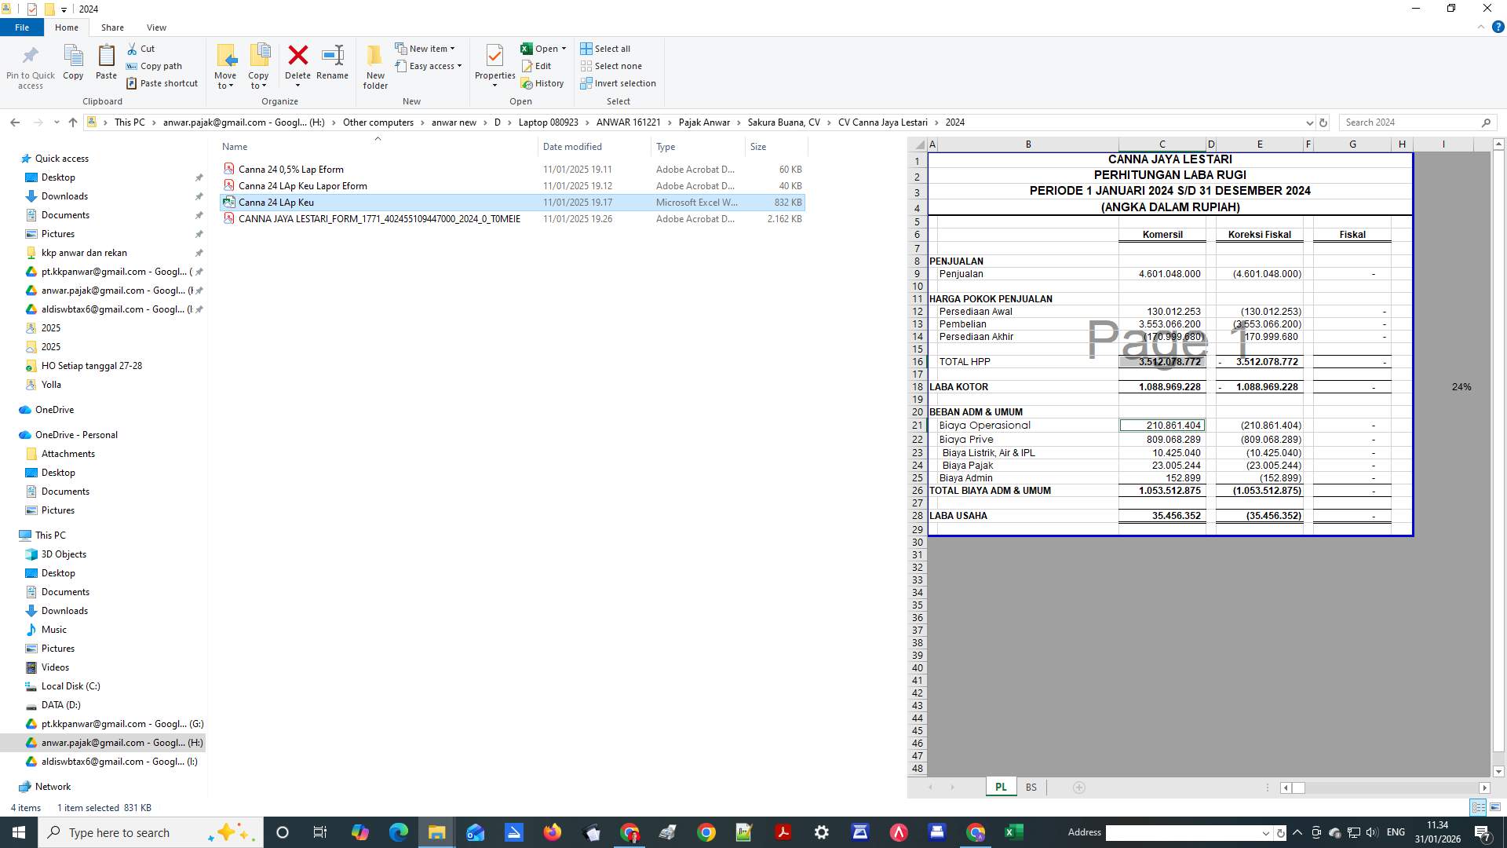Refresh the folder with the refresh icon
Viewport: 1507px width, 848px height.
click(x=1323, y=122)
